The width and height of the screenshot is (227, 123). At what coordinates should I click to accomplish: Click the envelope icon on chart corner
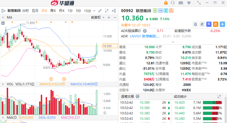[x=3, y=23]
